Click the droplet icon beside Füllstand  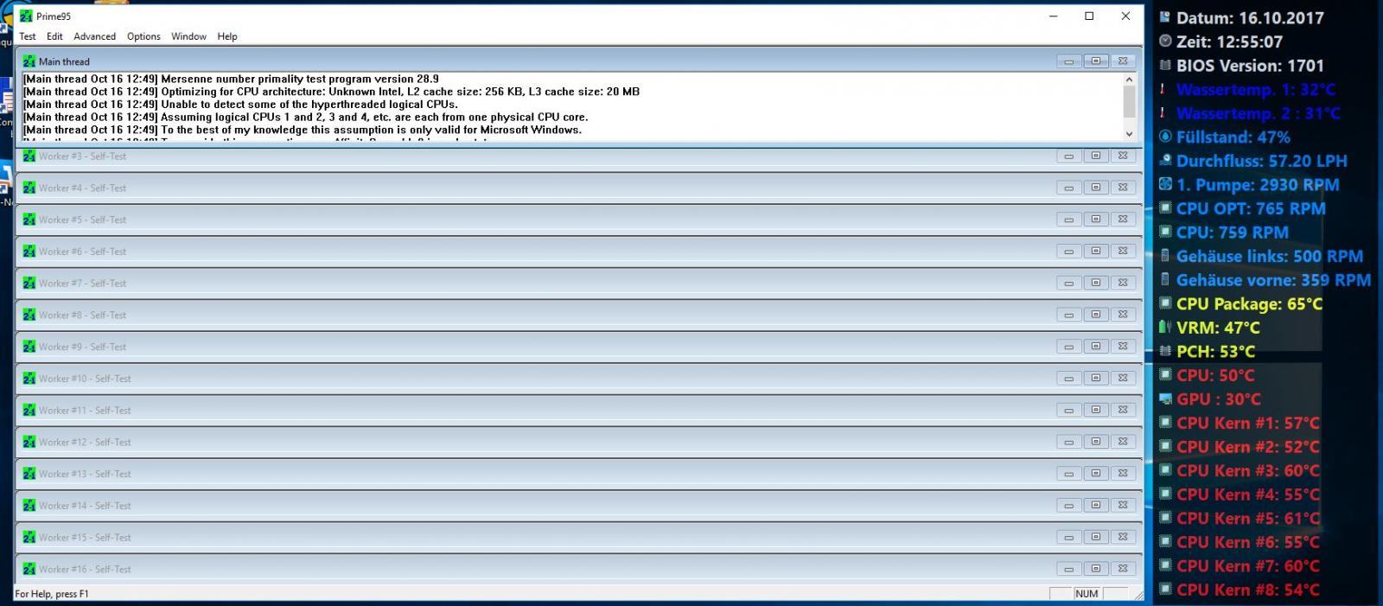tap(1165, 137)
